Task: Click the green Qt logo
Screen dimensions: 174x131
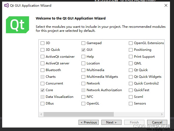Action: tap(17, 25)
